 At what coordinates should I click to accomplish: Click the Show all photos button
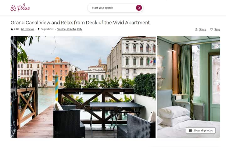coord(201,130)
